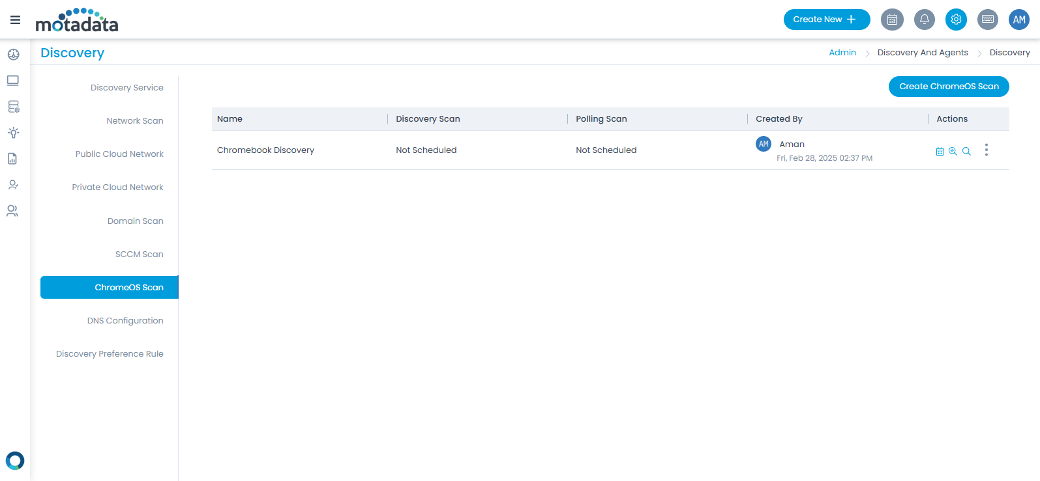
Task: Click the keyboard shortcuts icon in header
Action: click(988, 20)
